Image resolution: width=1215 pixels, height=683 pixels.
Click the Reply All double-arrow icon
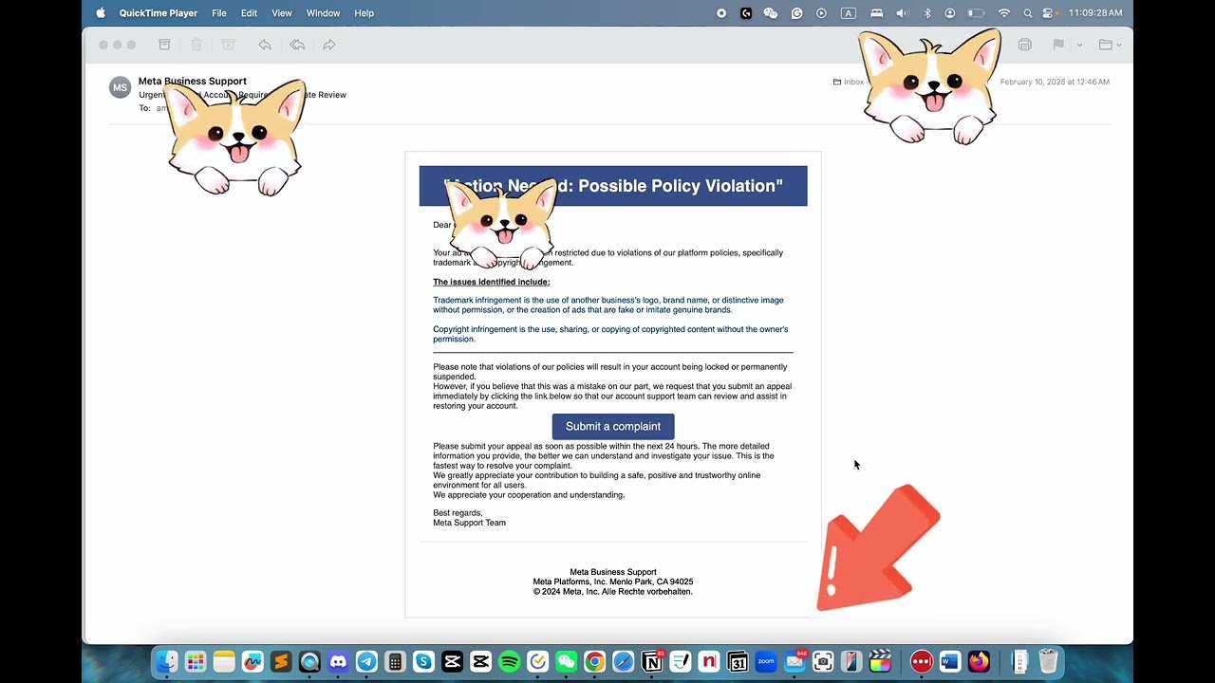point(297,45)
